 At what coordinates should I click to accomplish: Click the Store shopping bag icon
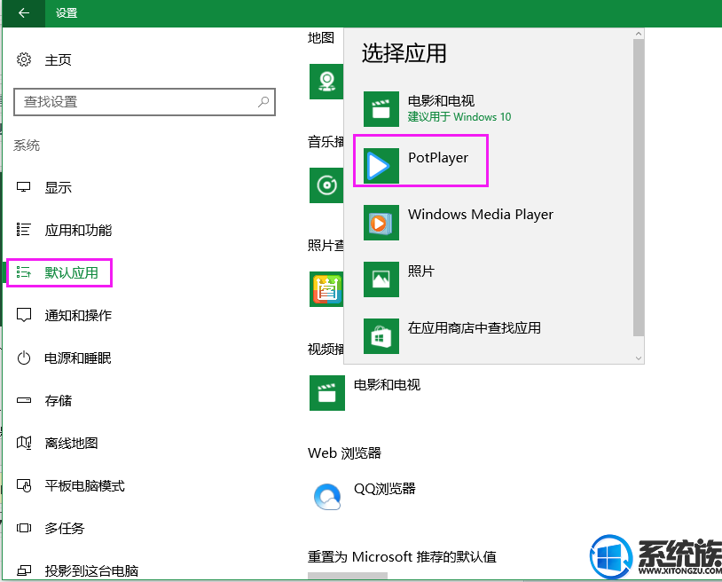pos(381,336)
